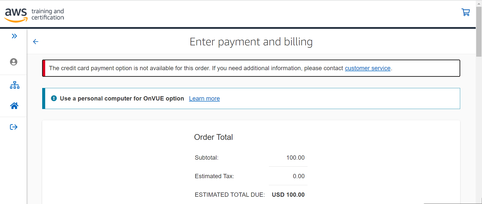Screen dimensions: 482x204
Task: Follow the Learn more link
Action: pos(204,98)
